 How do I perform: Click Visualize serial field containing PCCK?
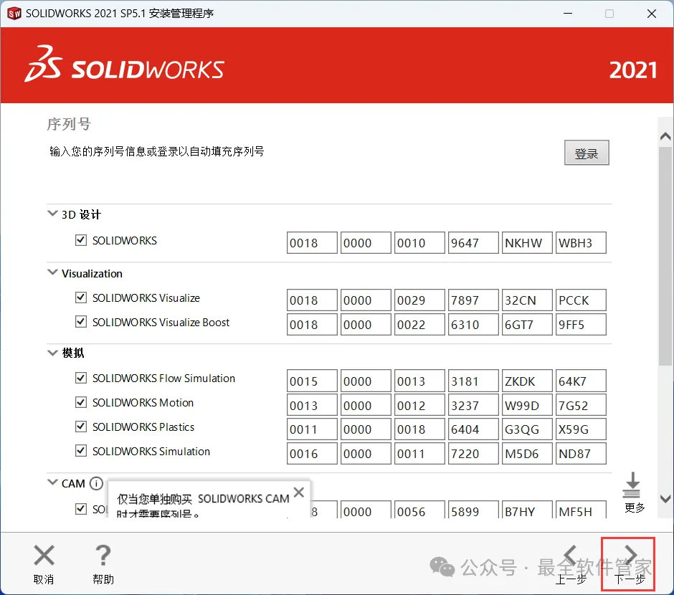coord(581,300)
